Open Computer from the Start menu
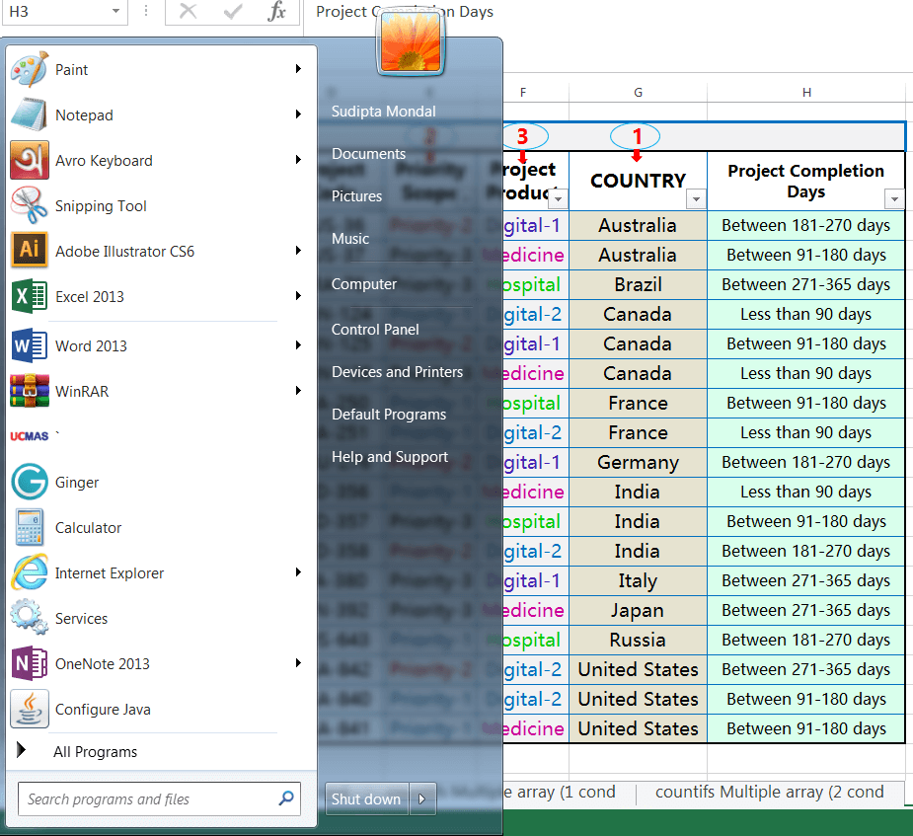The image size is (913, 836). (x=364, y=284)
